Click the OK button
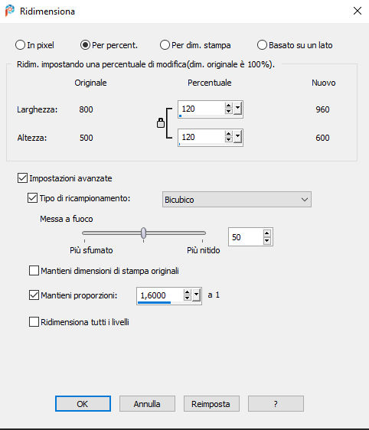Screen dimensions: 369x430 (x=83, y=404)
